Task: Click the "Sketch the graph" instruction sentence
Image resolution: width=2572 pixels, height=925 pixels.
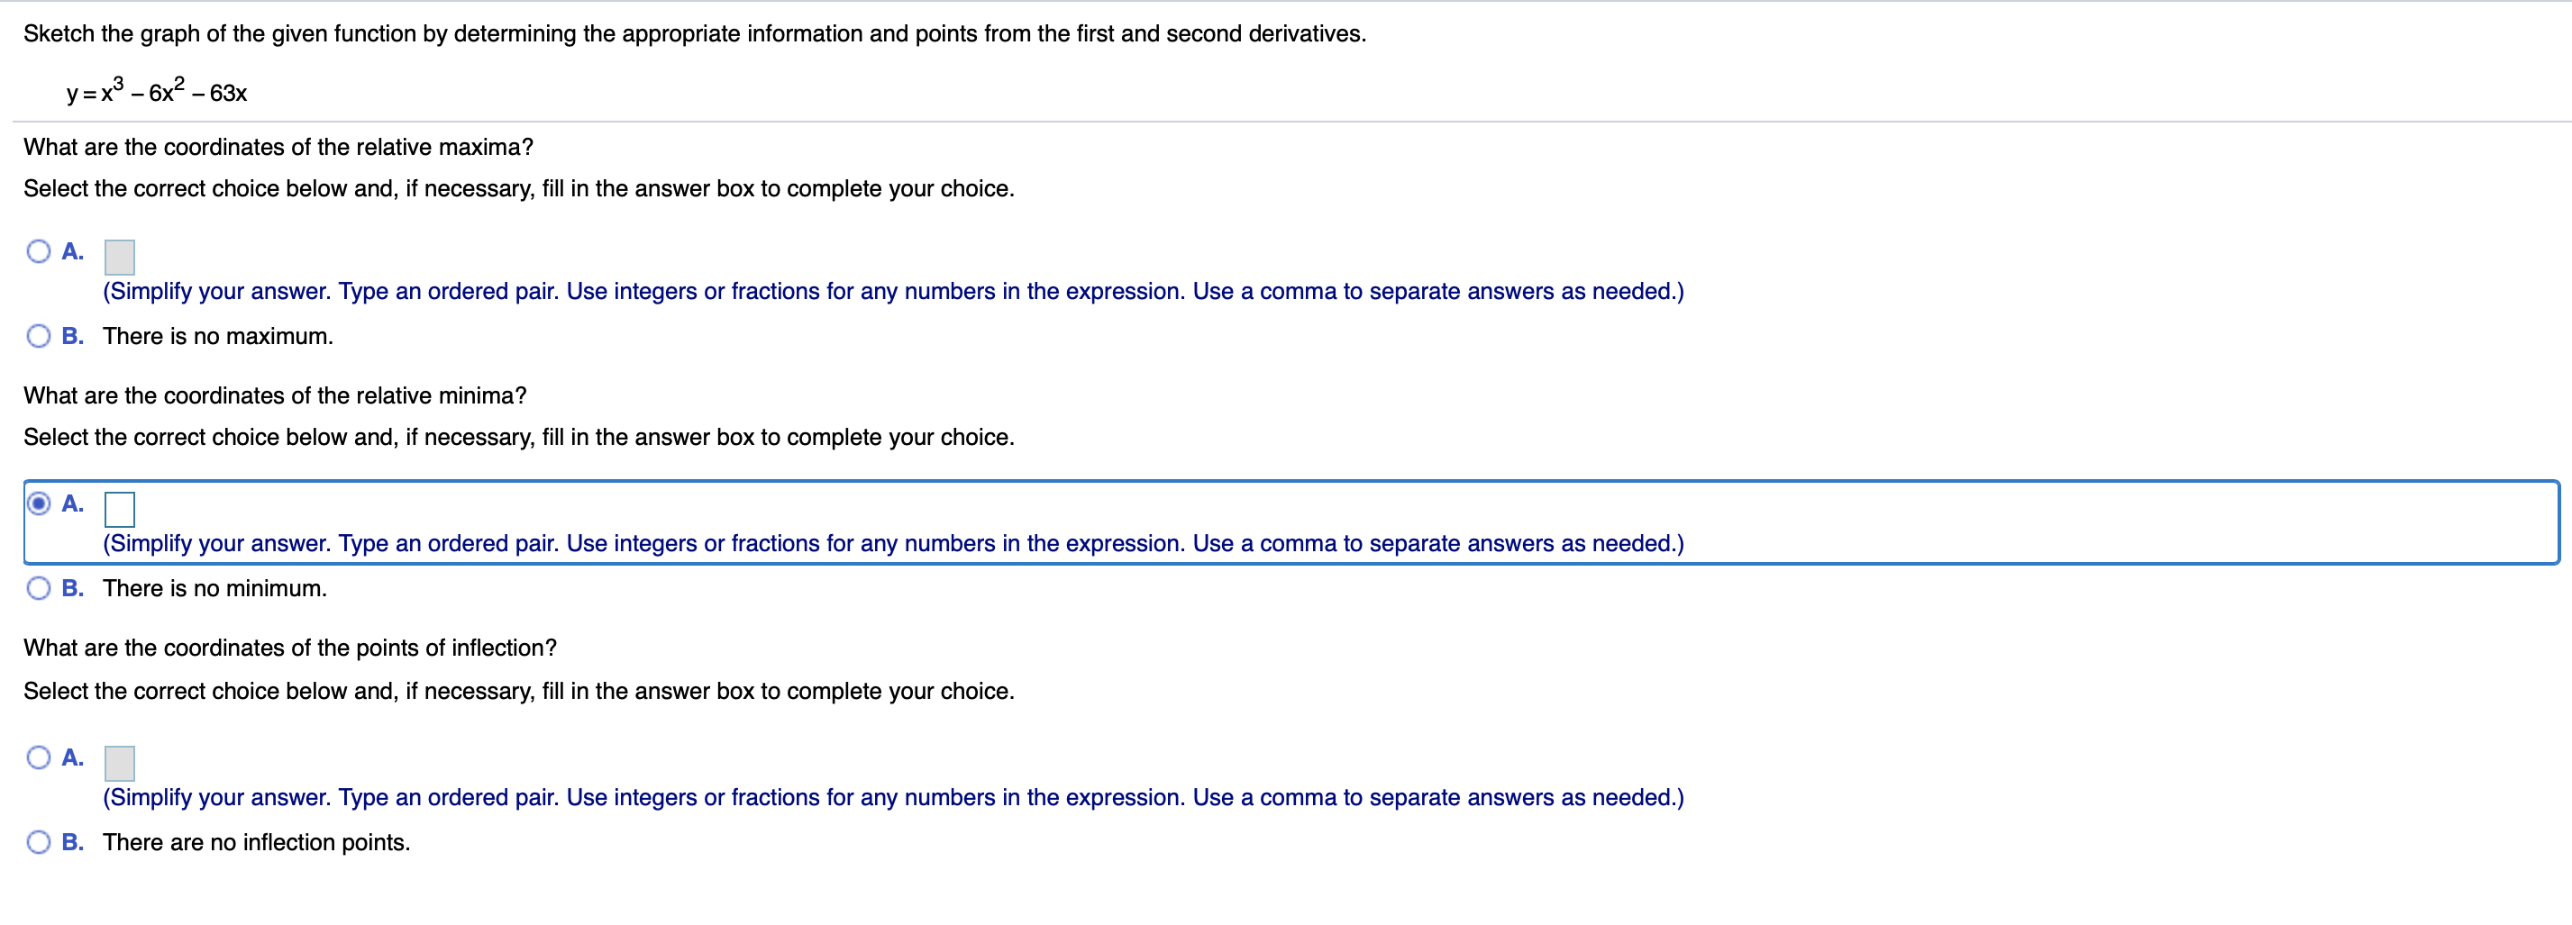Action: click(694, 34)
